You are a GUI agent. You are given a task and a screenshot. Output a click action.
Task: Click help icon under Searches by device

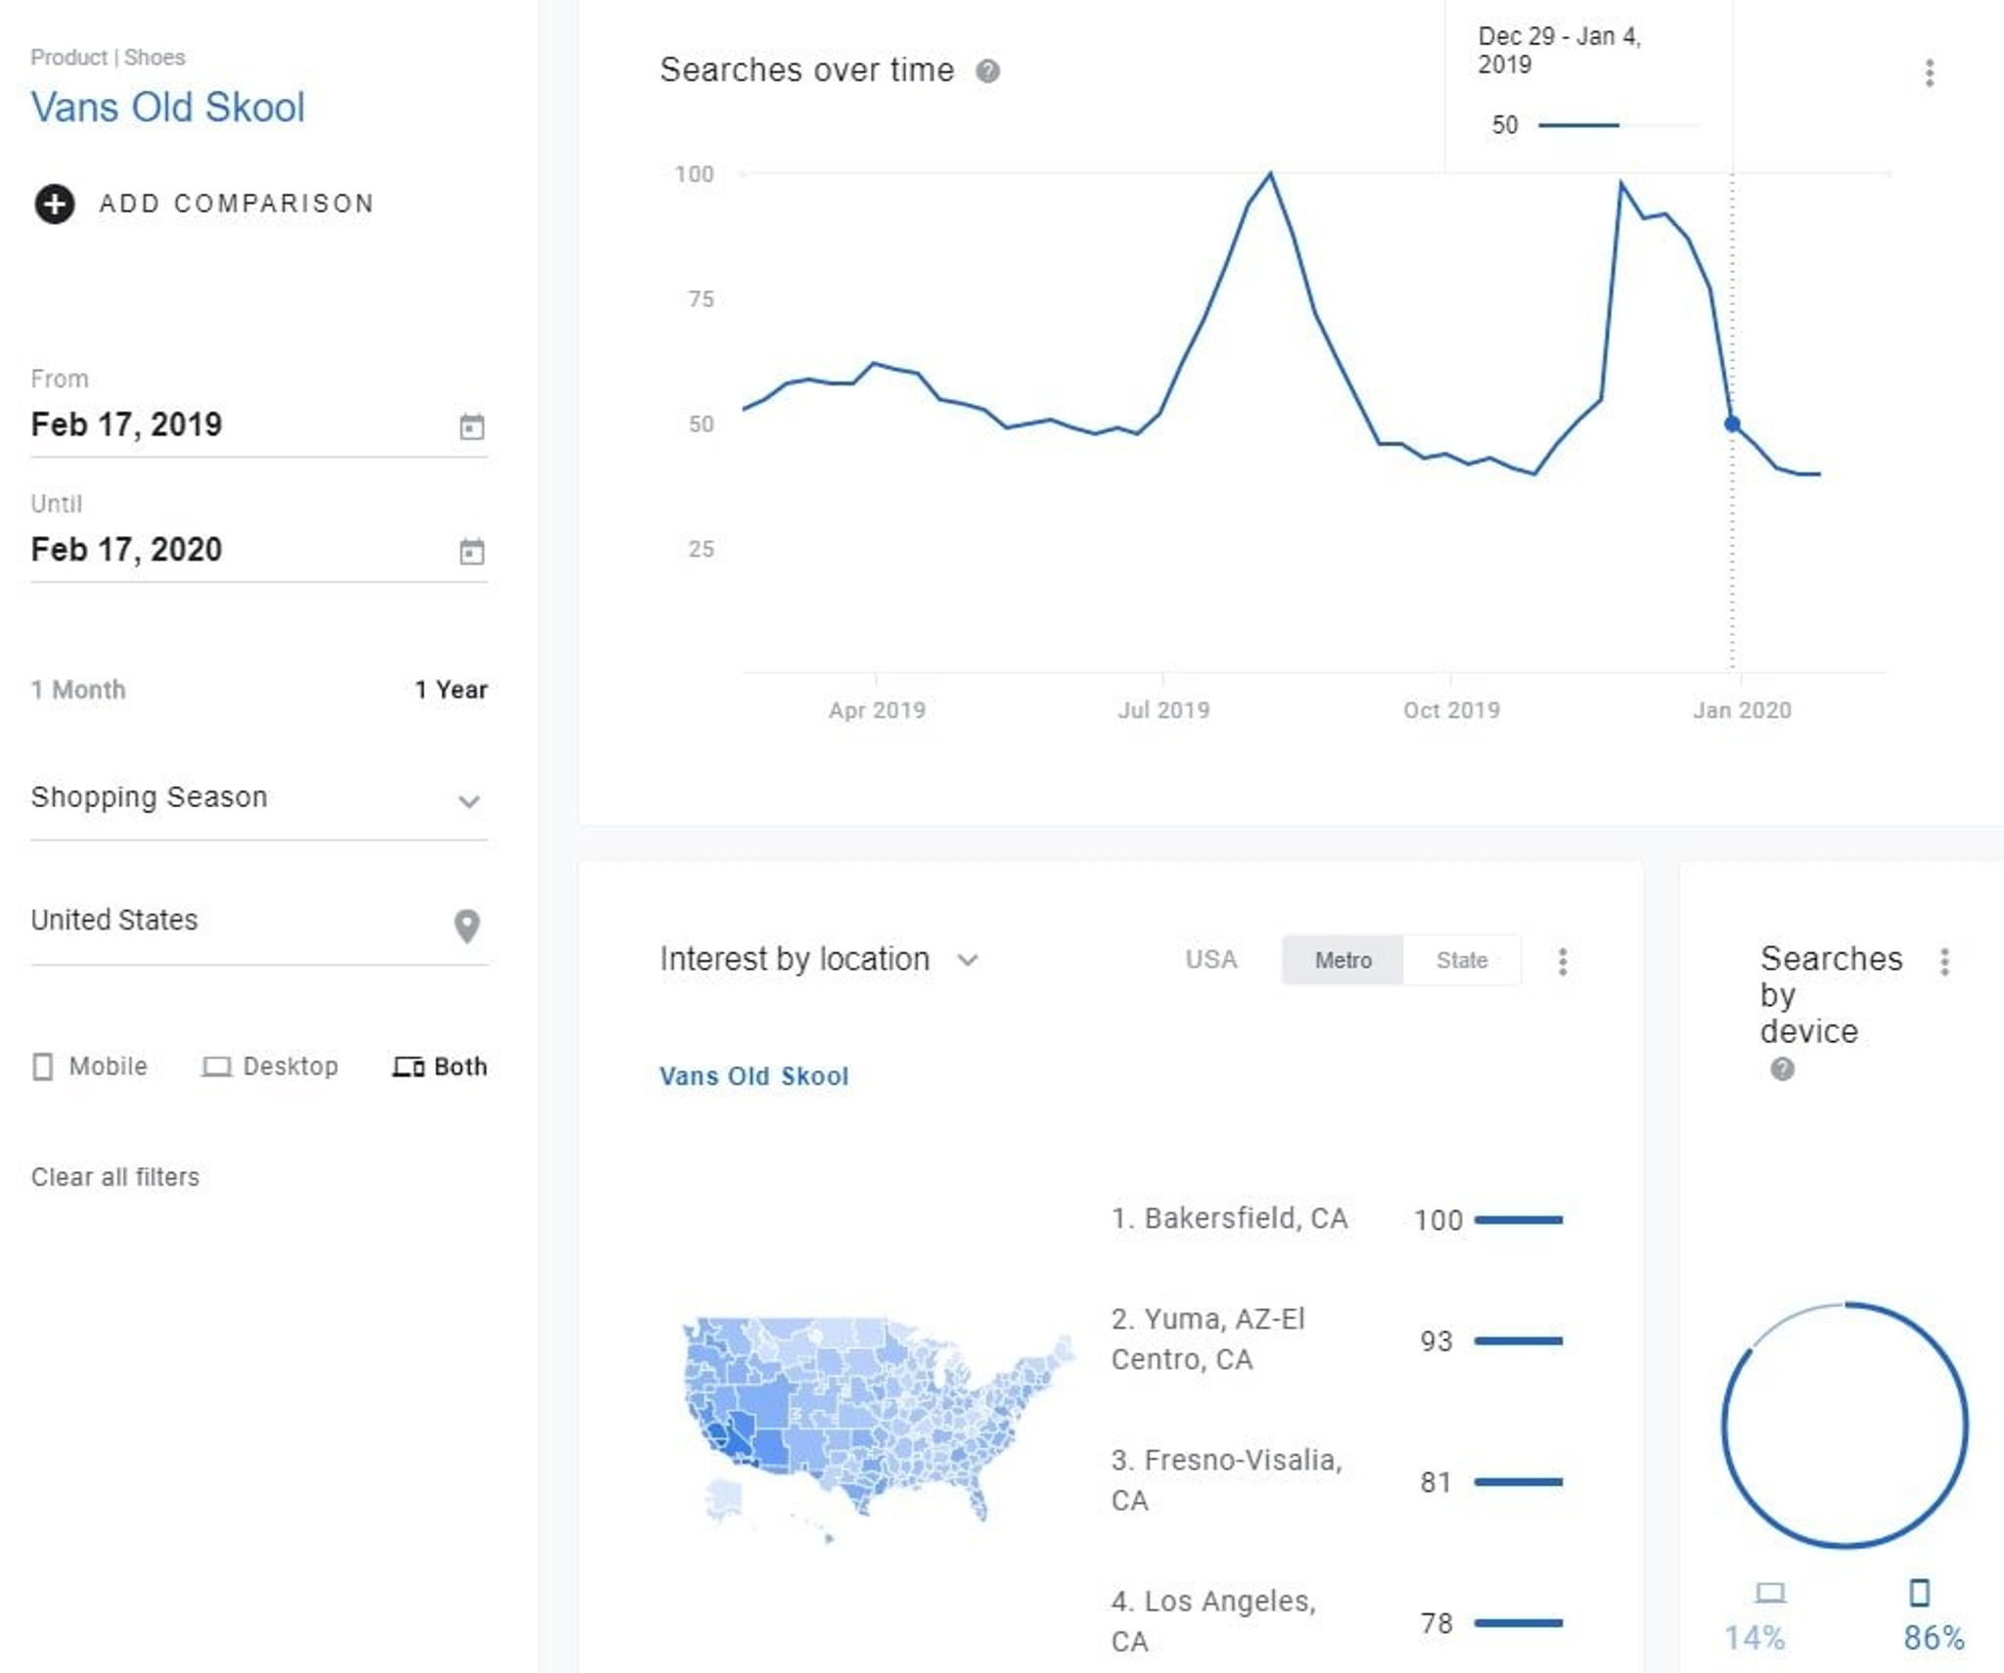1782,1068
